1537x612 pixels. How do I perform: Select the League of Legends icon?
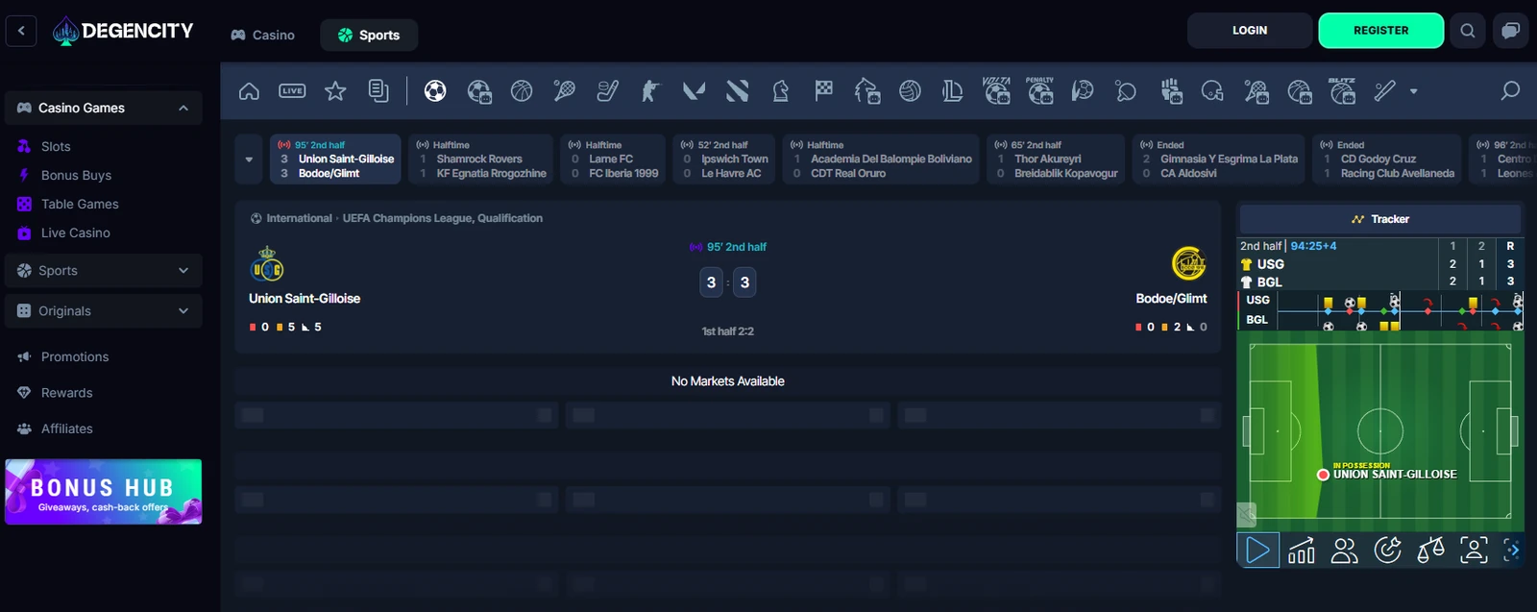pos(953,91)
